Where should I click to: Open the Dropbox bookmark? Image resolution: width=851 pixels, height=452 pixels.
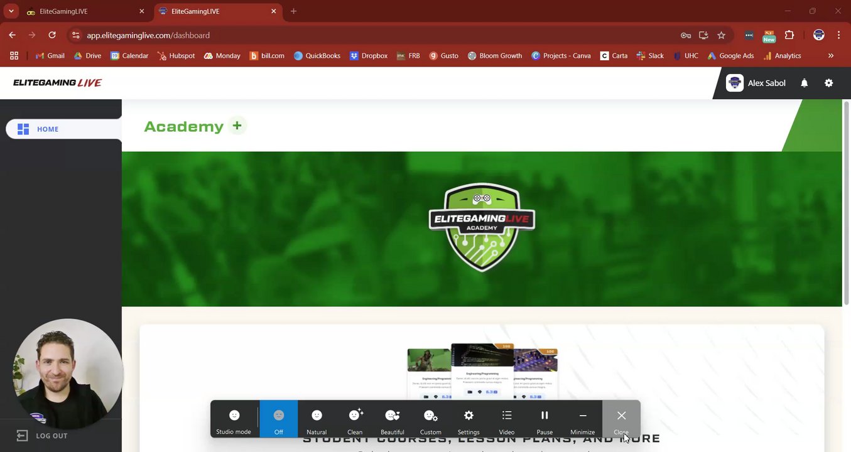click(x=369, y=56)
